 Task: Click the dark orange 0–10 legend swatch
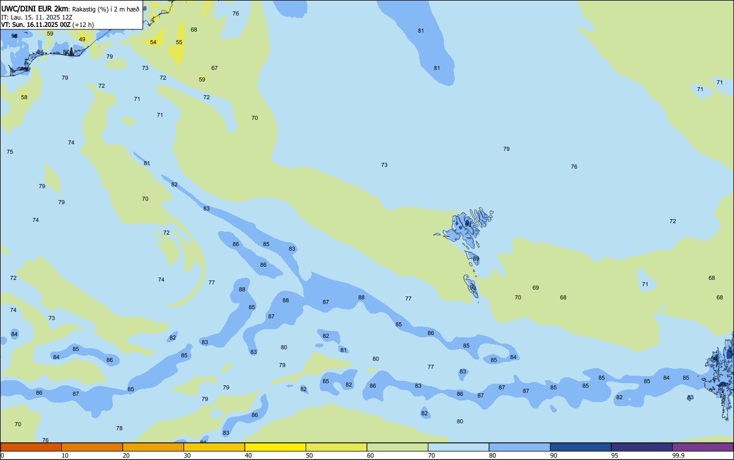(31, 447)
